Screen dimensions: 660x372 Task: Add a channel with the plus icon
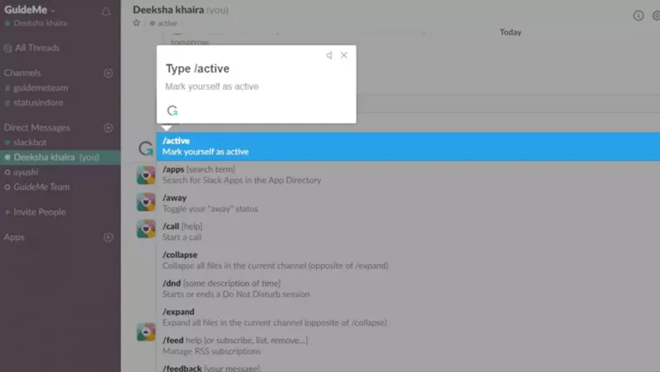[x=107, y=73]
